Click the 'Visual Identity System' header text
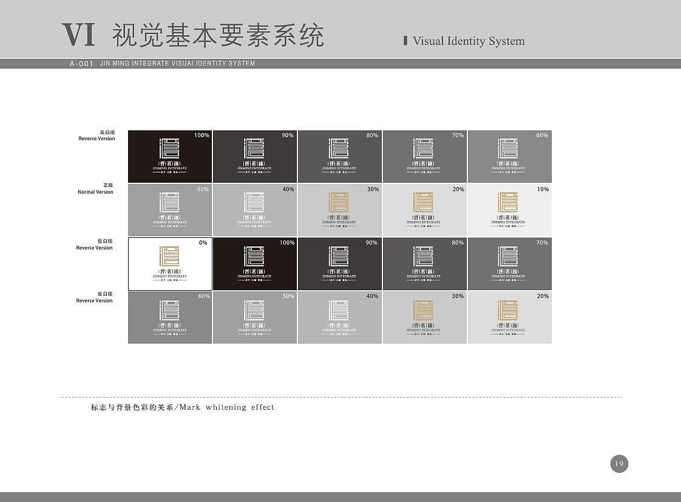681x502 pixels. coord(469,41)
